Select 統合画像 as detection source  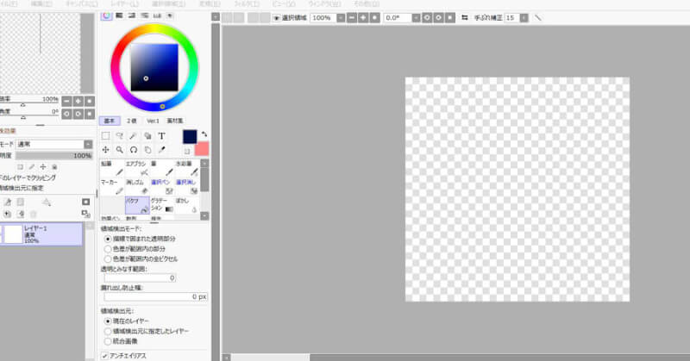(x=107, y=340)
